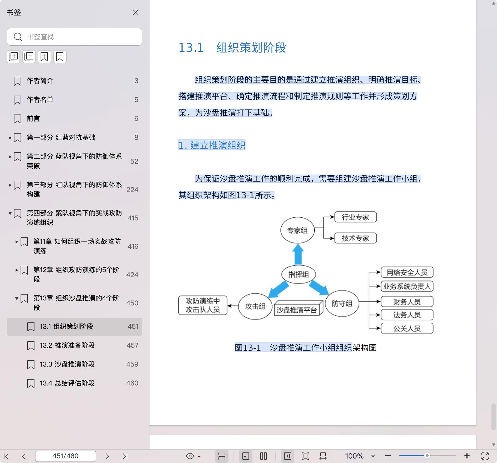Click scrollbar down arrow
Image resolution: width=497 pixels, height=463 pixels.
(x=494, y=445)
